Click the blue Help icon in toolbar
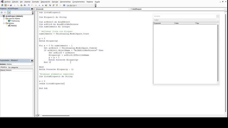 [x=64, y=5]
